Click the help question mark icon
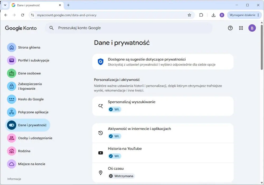 [x=230, y=28]
